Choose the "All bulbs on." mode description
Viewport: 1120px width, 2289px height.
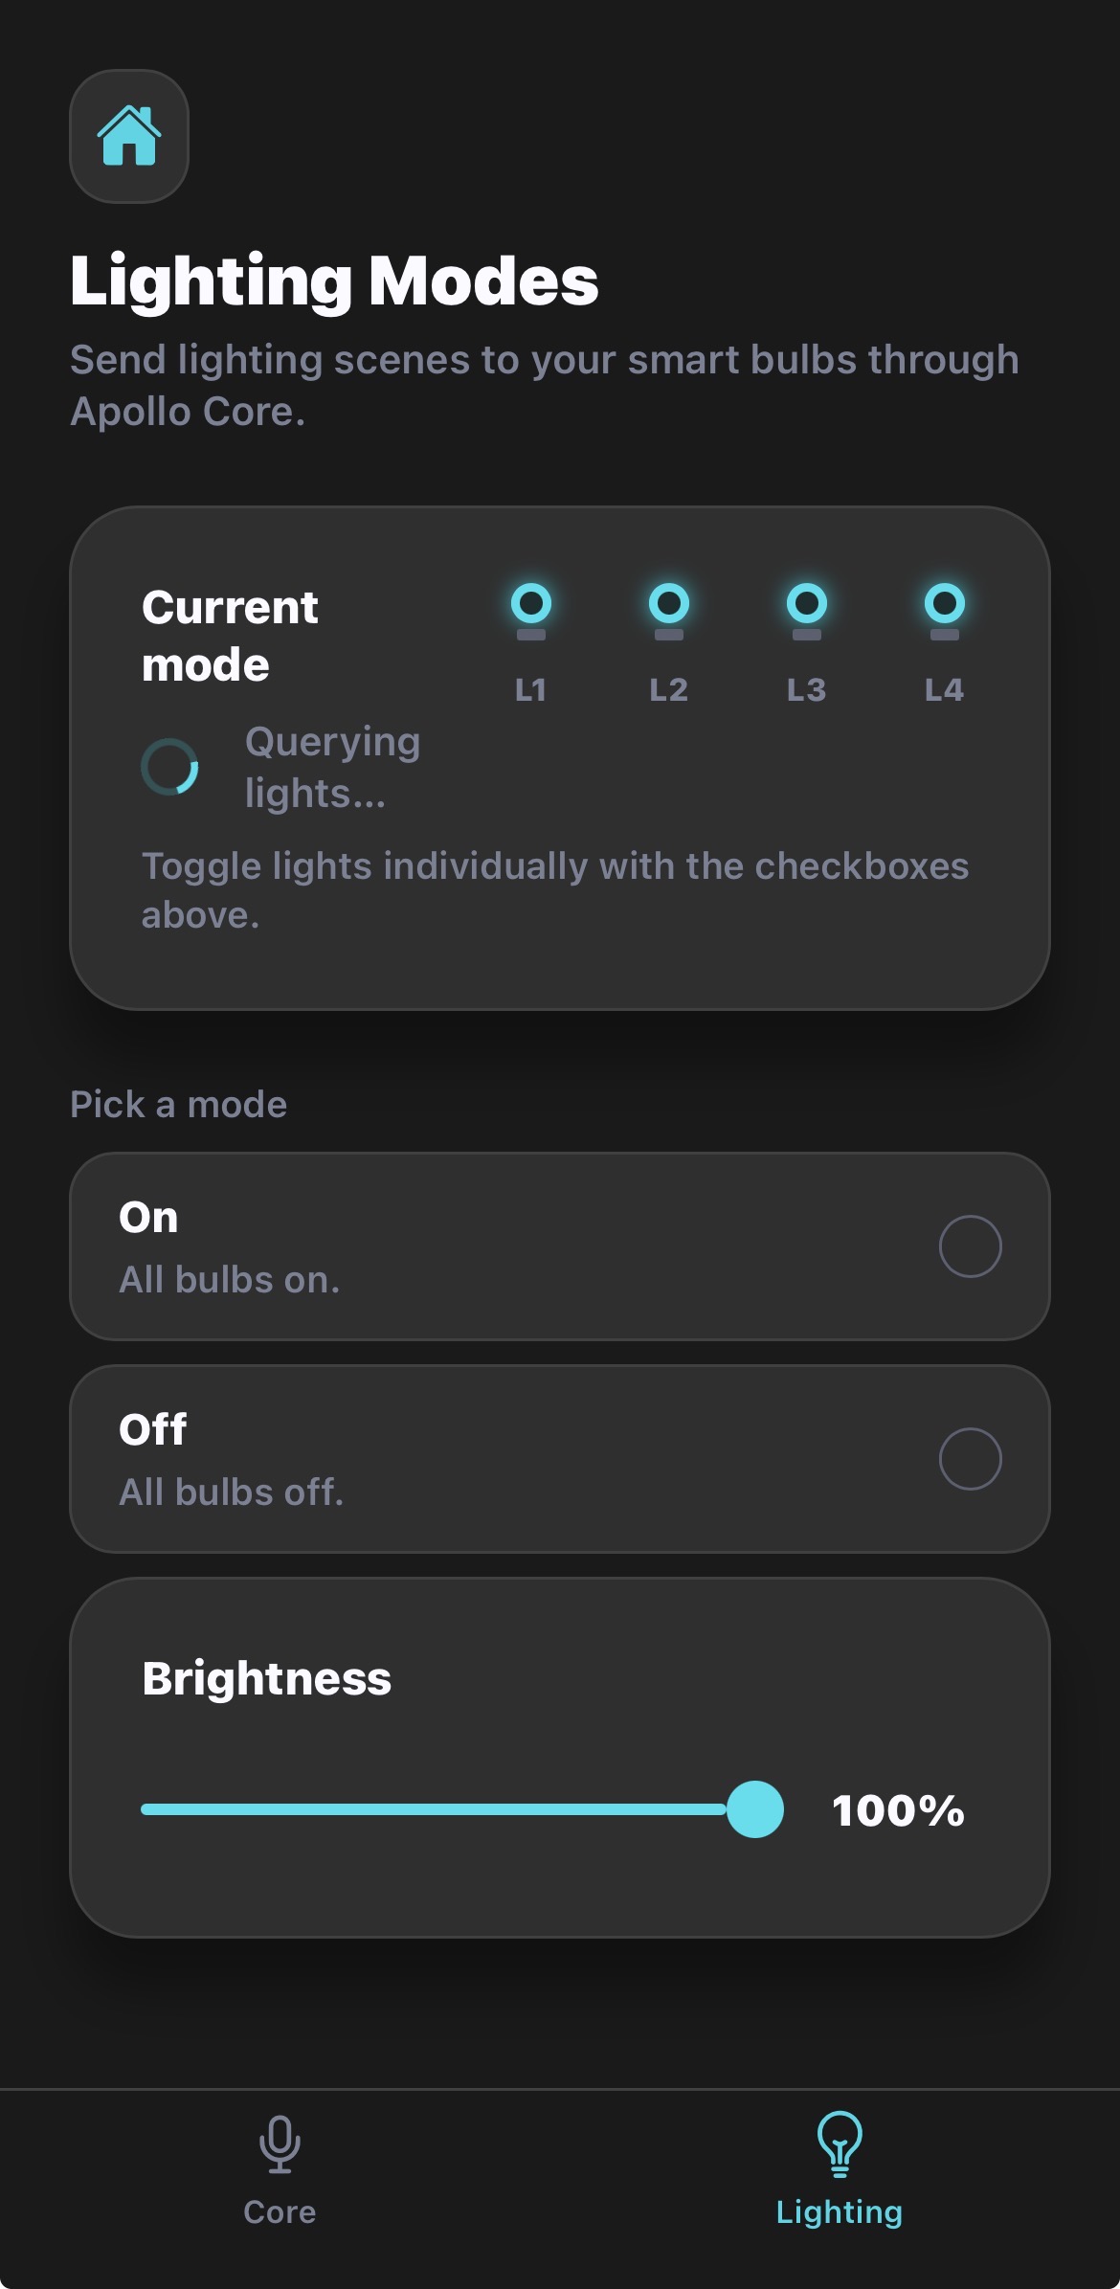[x=230, y=1280]
